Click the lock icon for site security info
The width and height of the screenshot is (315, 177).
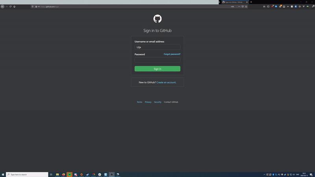point(36,7)
